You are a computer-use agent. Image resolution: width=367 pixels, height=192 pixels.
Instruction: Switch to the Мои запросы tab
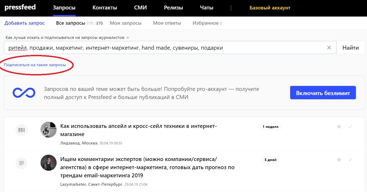[126, 23]
